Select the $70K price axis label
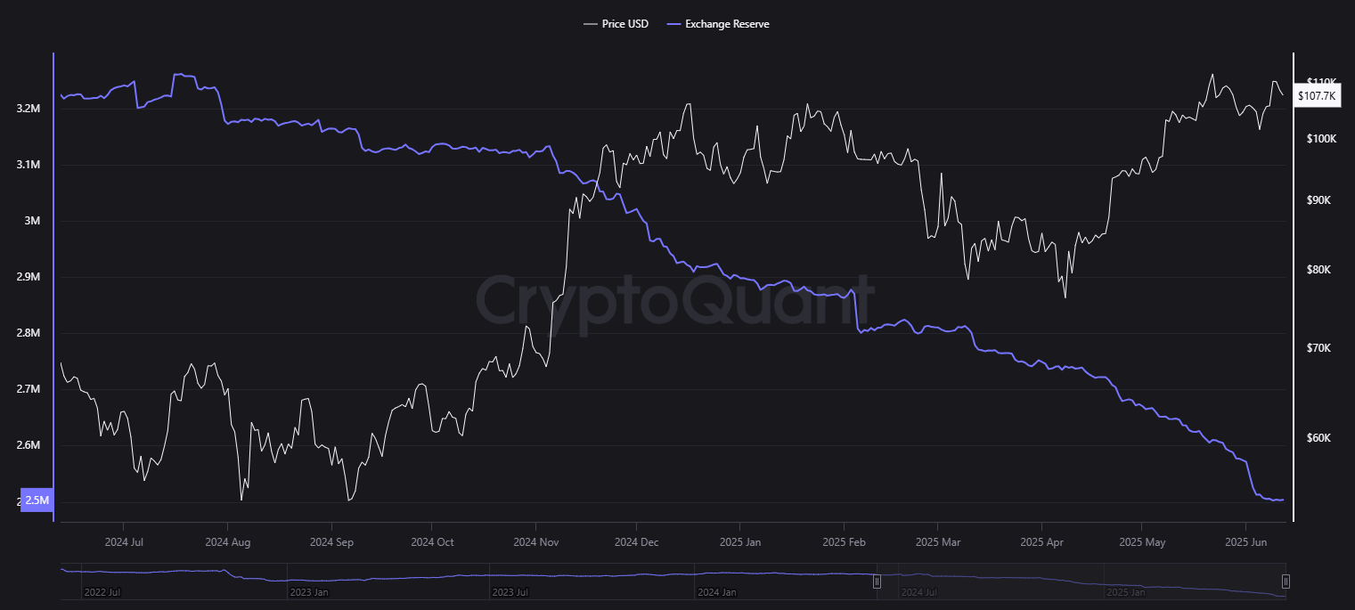The image size is (1355, 610). [x=1318, y=348]
